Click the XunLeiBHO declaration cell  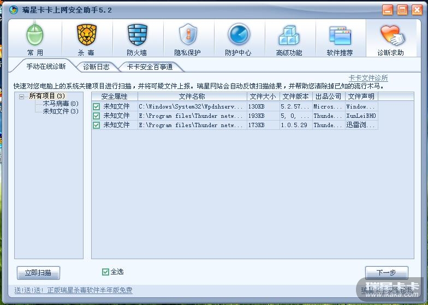361,116
